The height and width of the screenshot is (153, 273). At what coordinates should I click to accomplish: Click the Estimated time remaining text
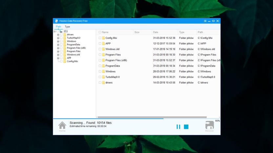coord(88,126)
